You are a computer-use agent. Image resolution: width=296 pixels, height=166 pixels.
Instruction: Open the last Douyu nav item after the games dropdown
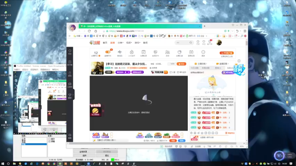tap(145, 43)
